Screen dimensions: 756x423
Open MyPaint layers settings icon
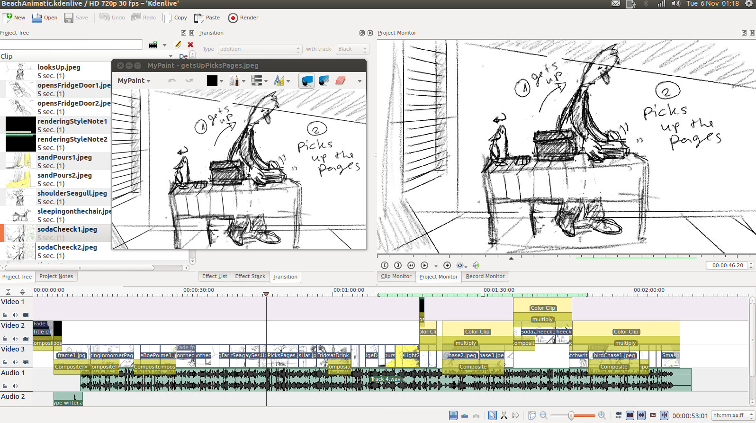point(257,81)
